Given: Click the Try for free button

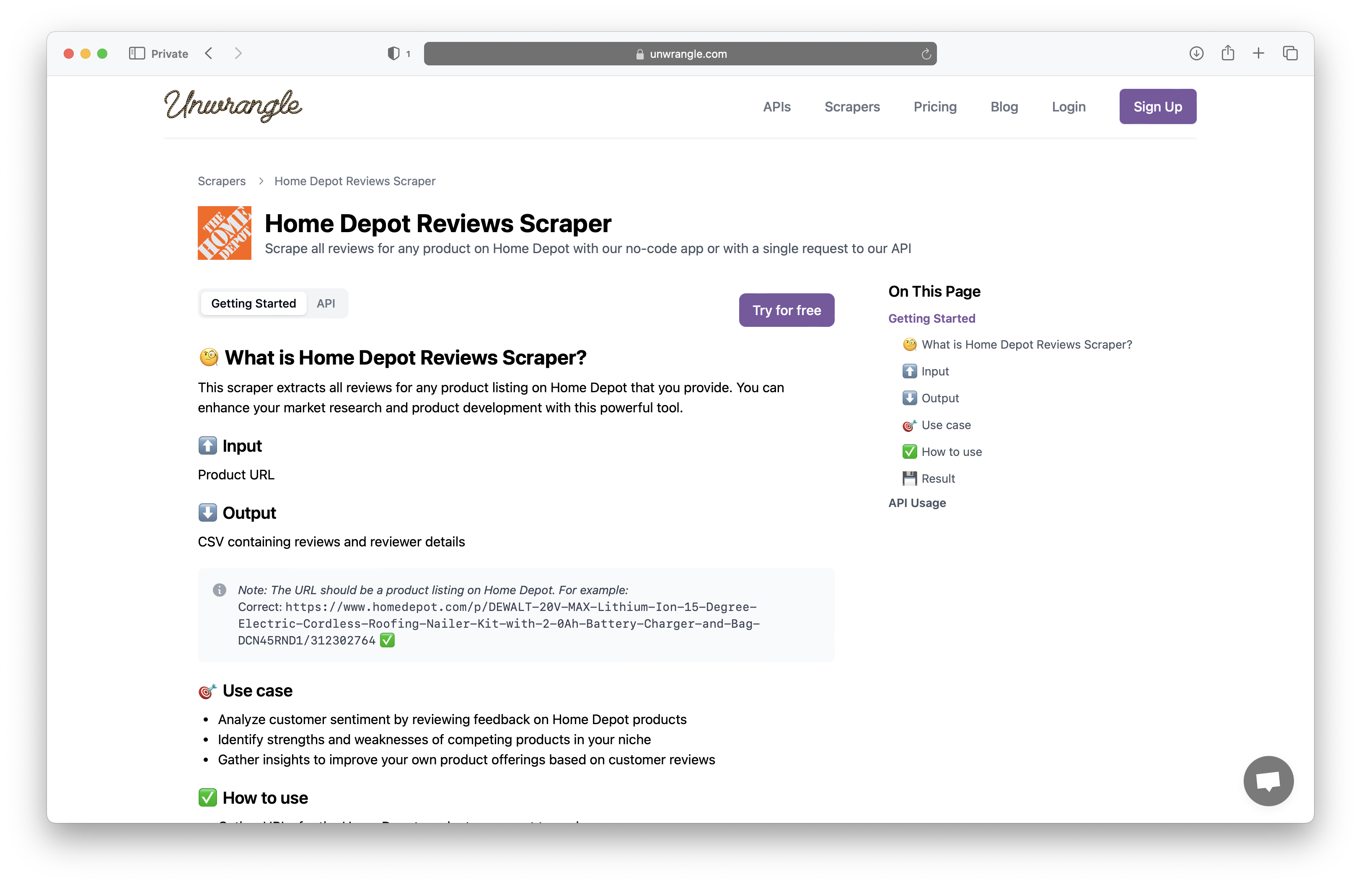Looking at the screenshot, I should (x=786, y=310).
